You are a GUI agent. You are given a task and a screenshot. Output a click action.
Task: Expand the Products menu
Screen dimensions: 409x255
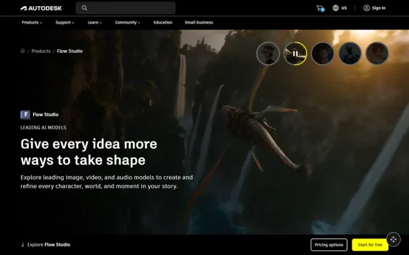click(x=32, y=22)
